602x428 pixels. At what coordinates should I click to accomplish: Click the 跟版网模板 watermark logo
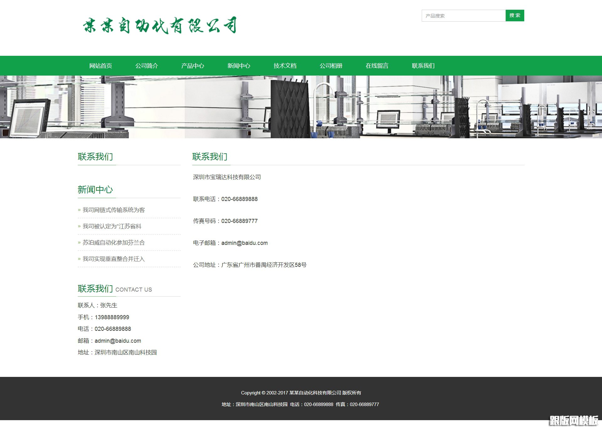tap(573, 420)
